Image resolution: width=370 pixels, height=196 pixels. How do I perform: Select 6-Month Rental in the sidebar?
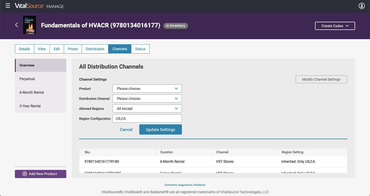click(x=41, y=92)
